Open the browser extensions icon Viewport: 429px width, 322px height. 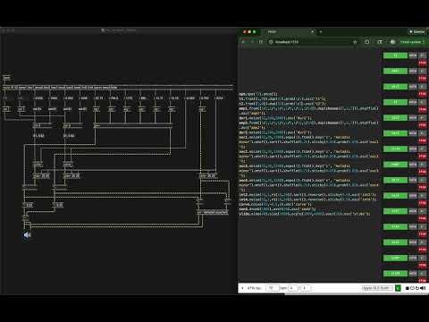(x=367, y=42)
